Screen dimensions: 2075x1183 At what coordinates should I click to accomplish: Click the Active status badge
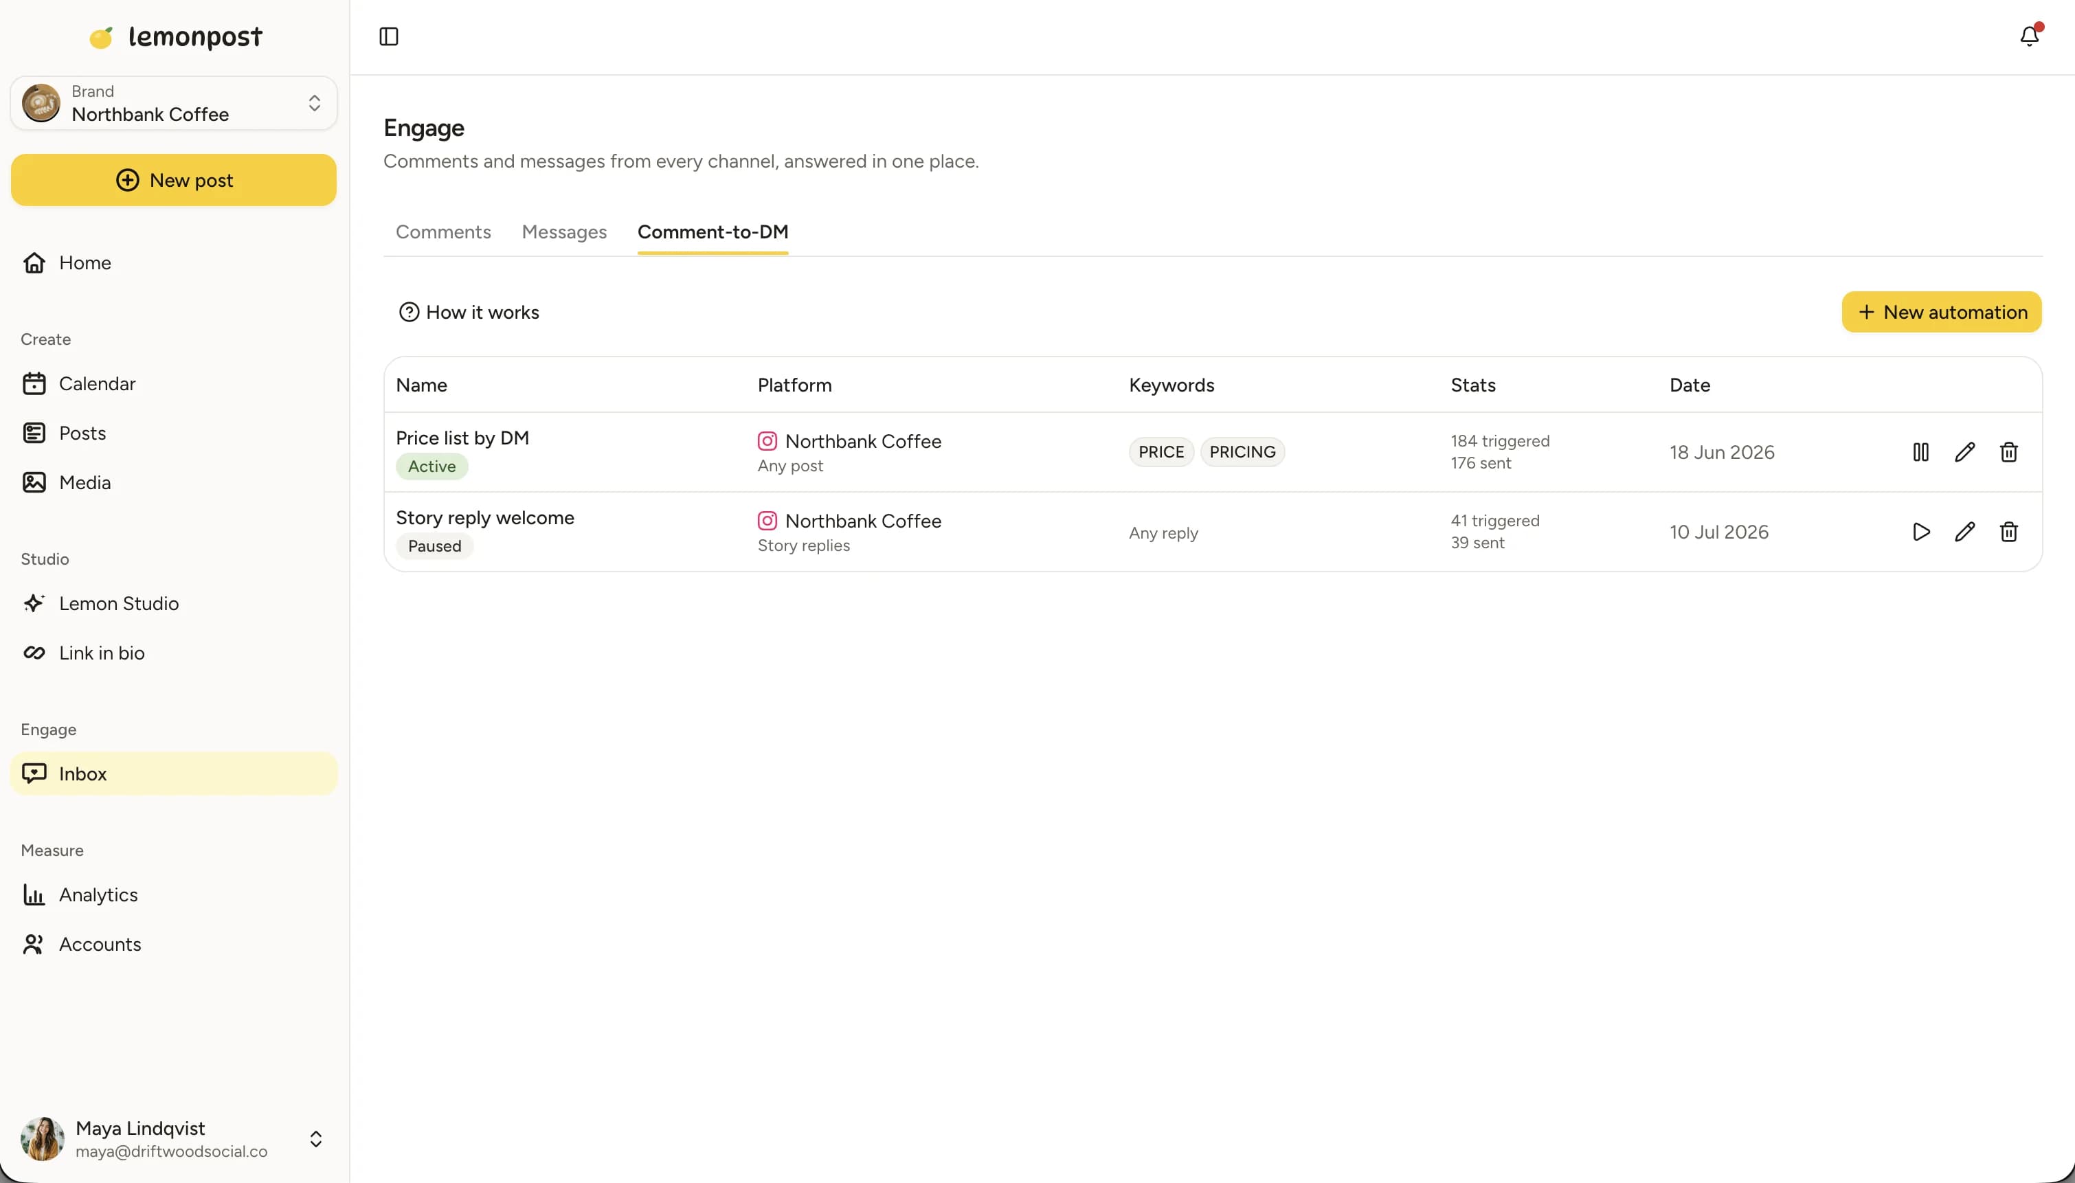pyautogui.click(x=431, y=466)
